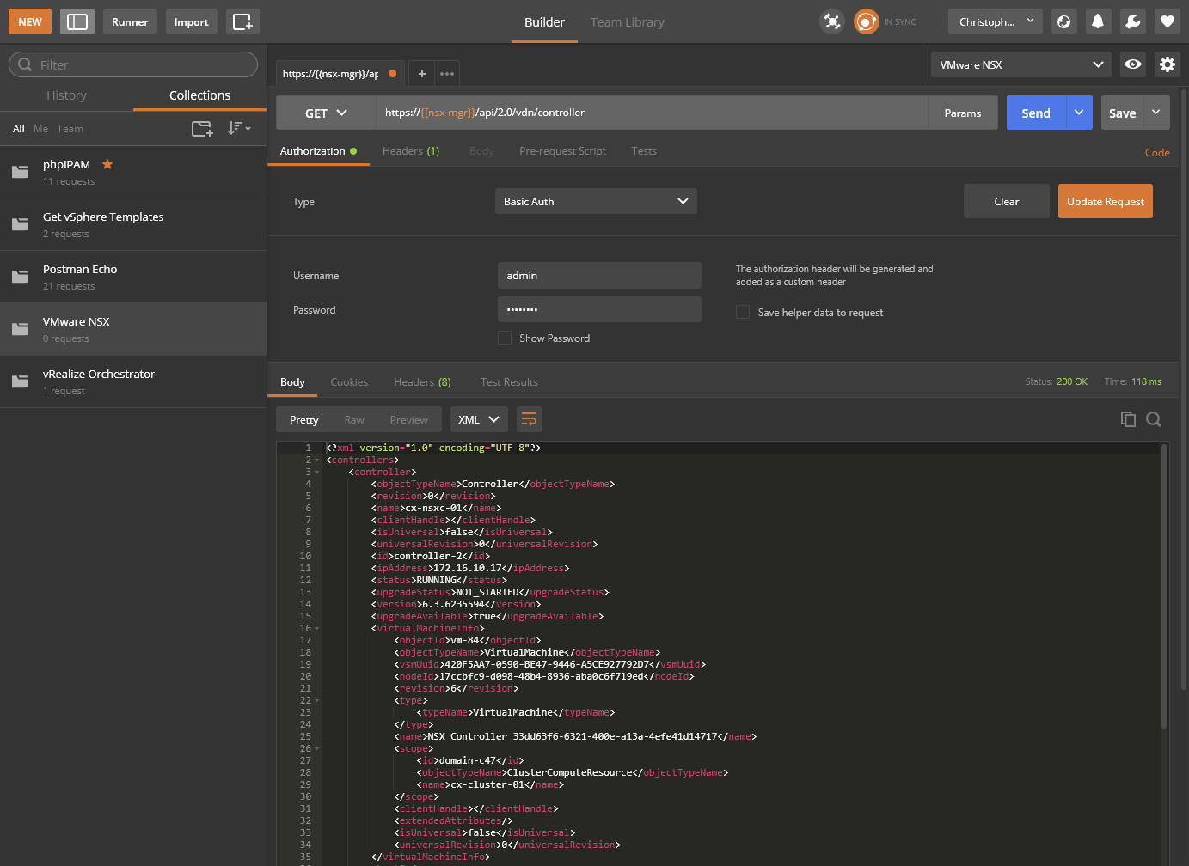The height and width of the screenshot is (866, 1189).
Task: Click the new collection folder icon
Action: coord(202,129)
